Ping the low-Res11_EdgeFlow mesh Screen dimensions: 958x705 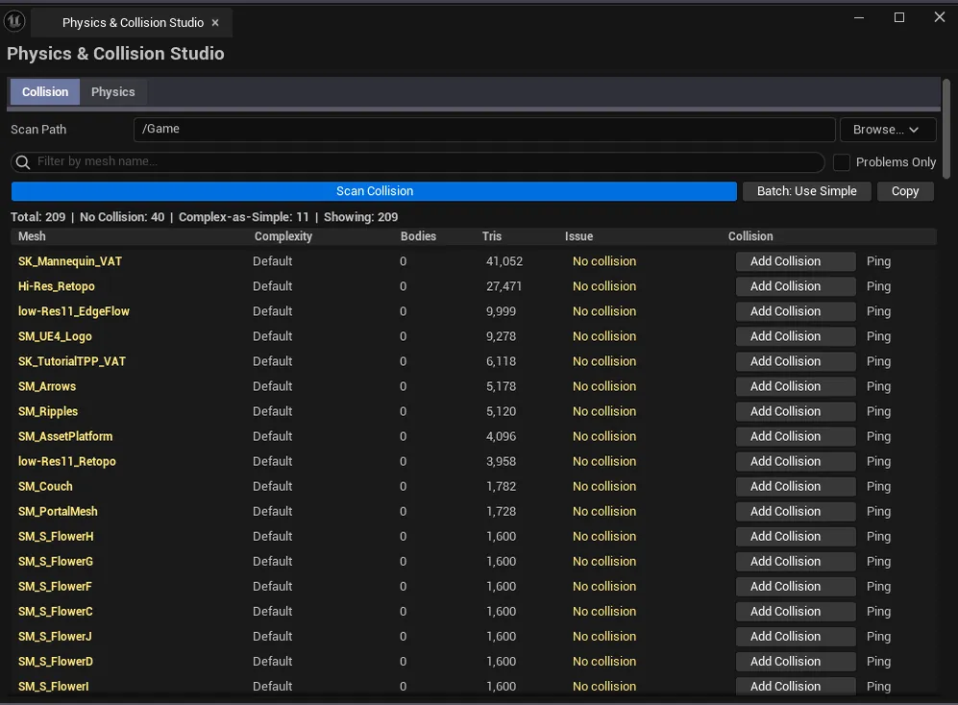878,311
